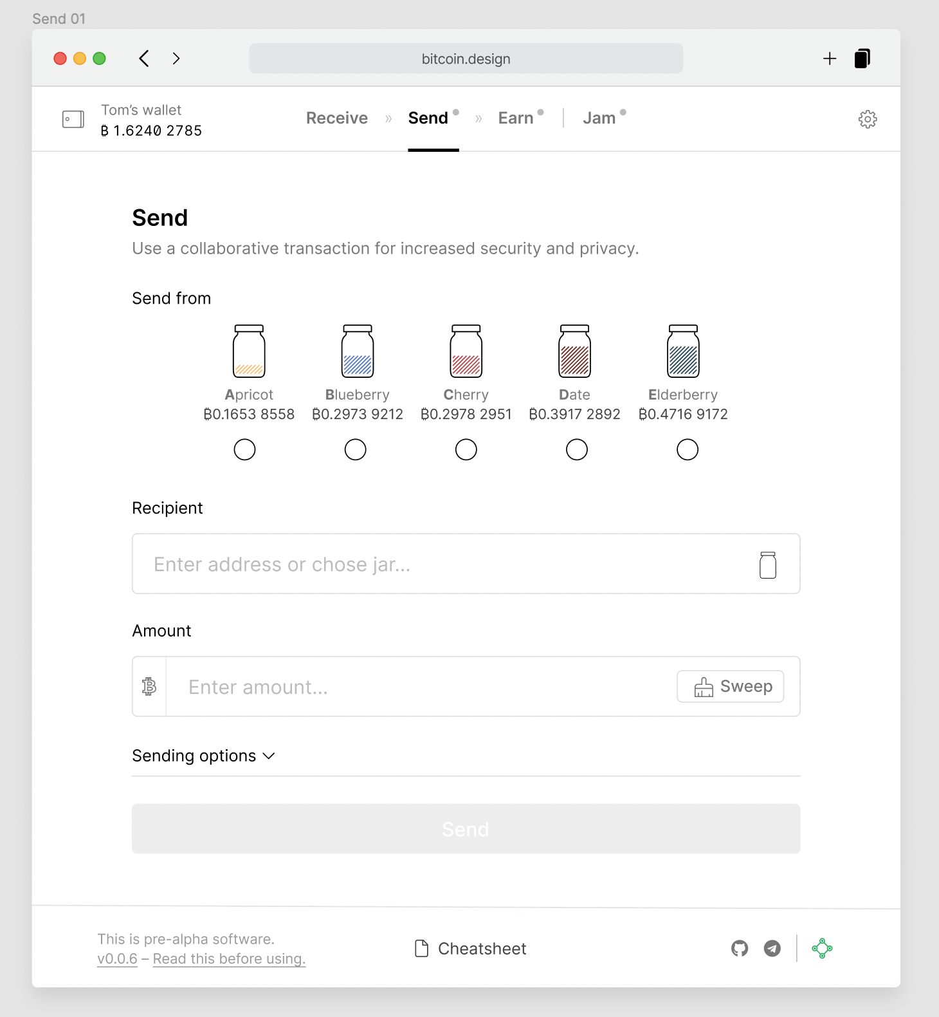Viewport: 939px width, 1017px height.
Task: Open the browser tabs overview icon
Action: (x=862, y=59)
